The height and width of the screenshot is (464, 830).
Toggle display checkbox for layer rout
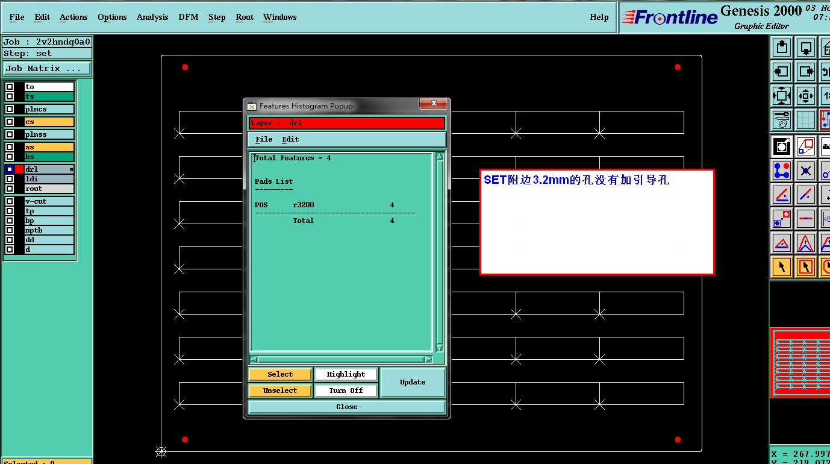10,189
